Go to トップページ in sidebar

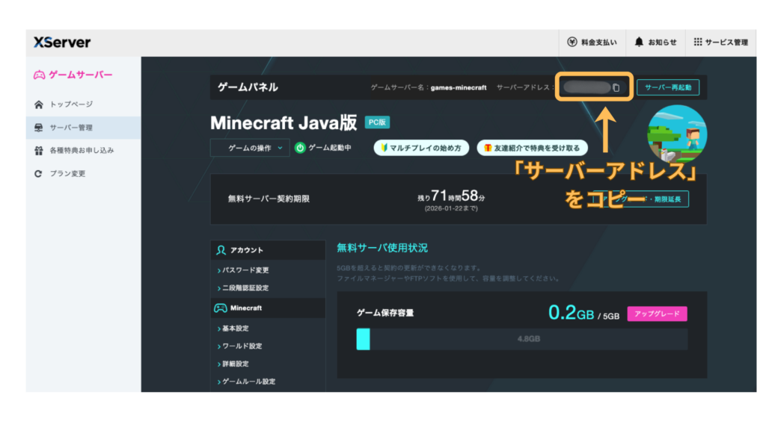point(71,105)
